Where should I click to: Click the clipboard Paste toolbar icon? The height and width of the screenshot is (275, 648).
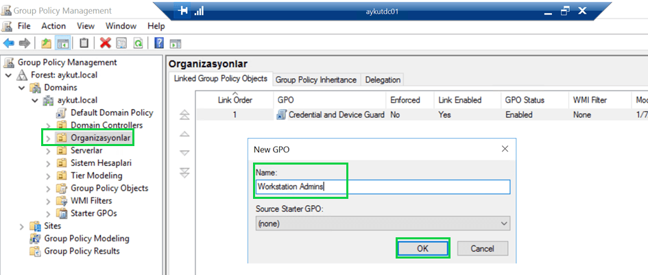[84, 43]
